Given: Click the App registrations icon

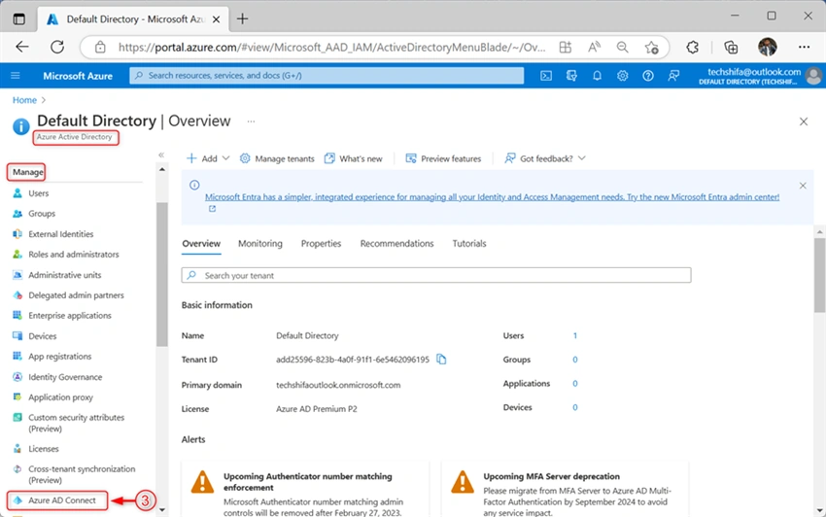Looking at the screenshot, I should click(17, 356).
